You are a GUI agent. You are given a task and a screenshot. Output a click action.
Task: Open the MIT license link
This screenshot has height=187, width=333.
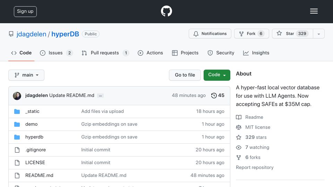[x=258, y=127]
